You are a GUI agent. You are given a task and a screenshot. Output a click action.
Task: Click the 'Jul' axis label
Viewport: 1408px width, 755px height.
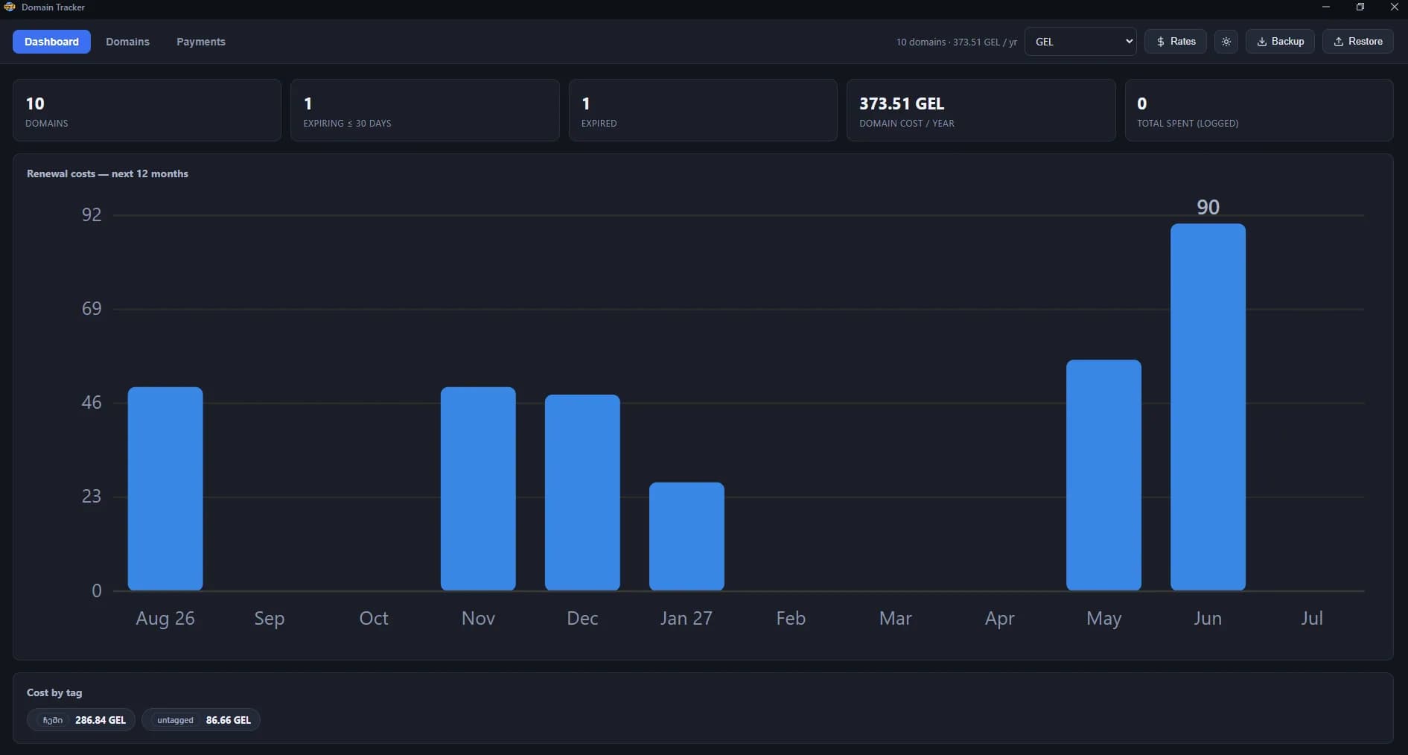coord(1312,618)
